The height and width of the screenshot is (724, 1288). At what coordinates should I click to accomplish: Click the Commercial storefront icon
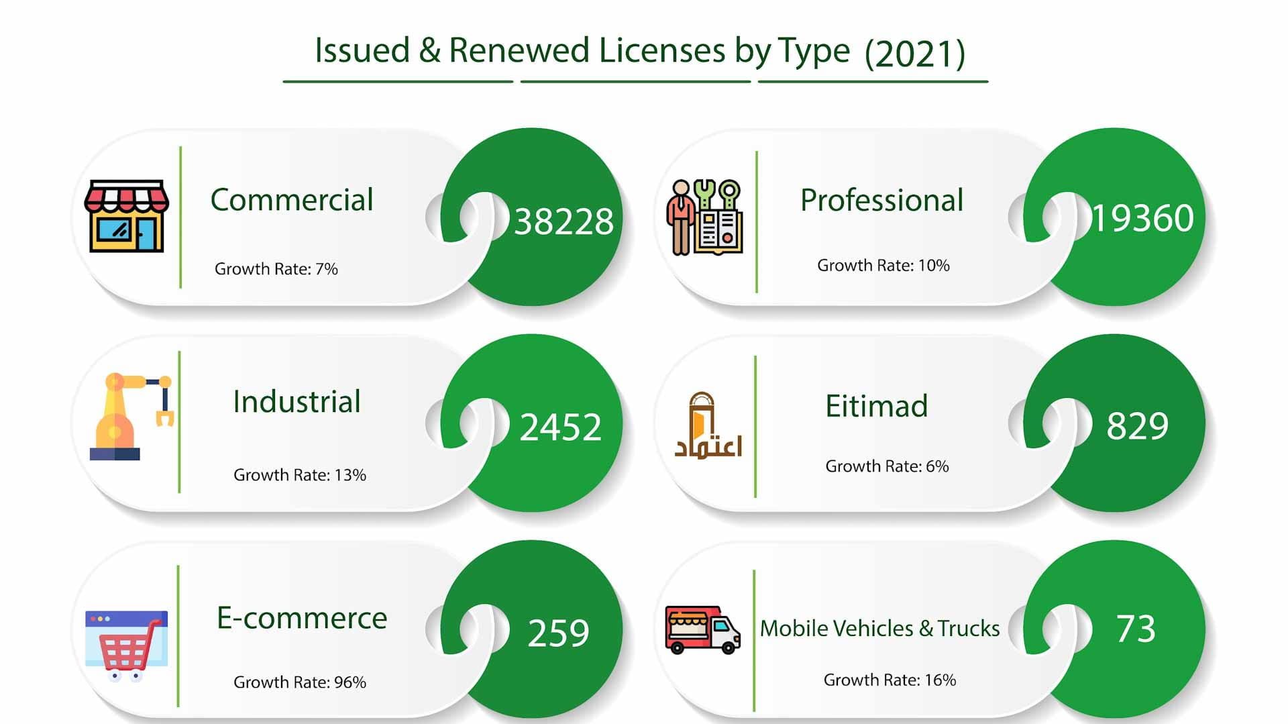126,217
